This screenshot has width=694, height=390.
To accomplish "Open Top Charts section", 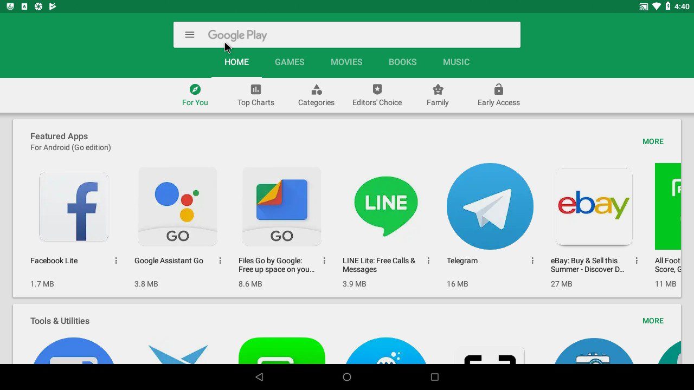I will (x=256, y=95).
